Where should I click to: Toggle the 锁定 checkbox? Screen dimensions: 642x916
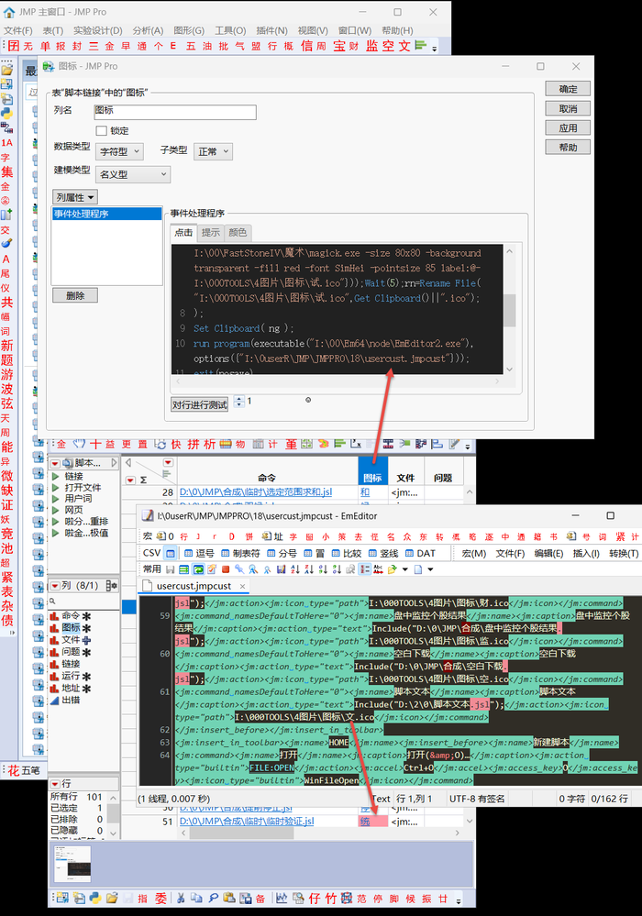tap(102, 131)
